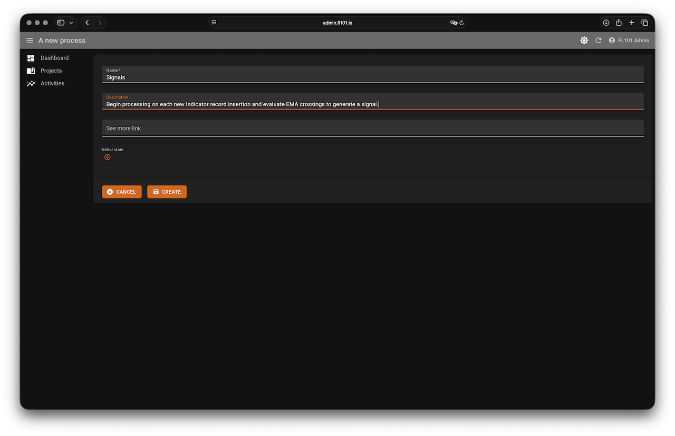Navigate back with Safari back arrow

coord(87,23)
